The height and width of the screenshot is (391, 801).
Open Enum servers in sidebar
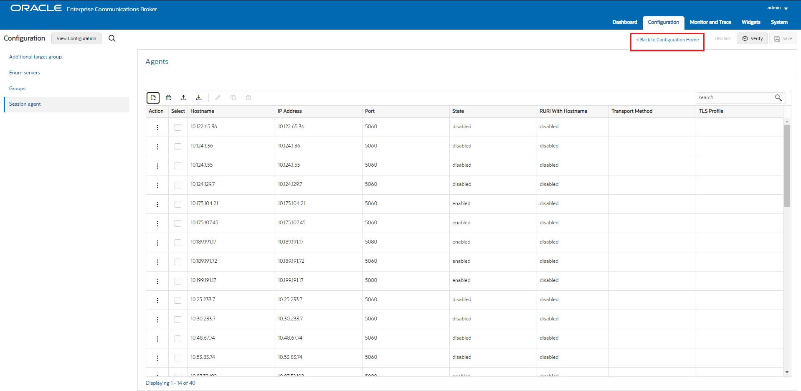coord(25,73)
